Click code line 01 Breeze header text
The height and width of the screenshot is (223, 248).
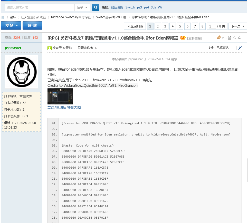pyautogui.click(x=146, y=123)
